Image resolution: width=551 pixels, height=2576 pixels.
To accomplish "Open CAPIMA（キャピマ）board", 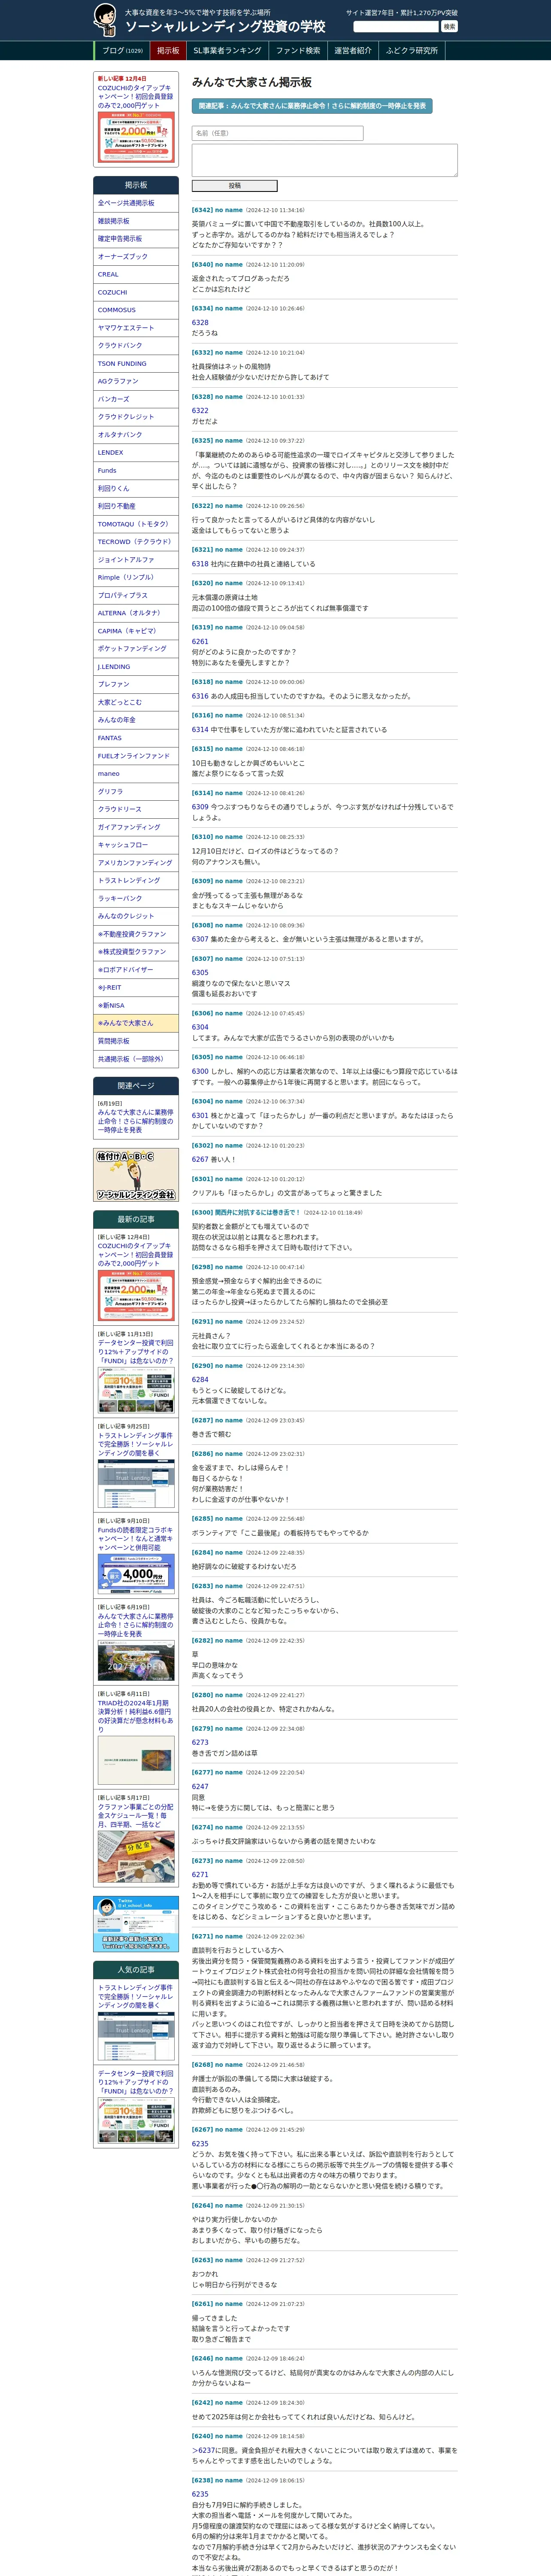I will (x=136, y=631).
